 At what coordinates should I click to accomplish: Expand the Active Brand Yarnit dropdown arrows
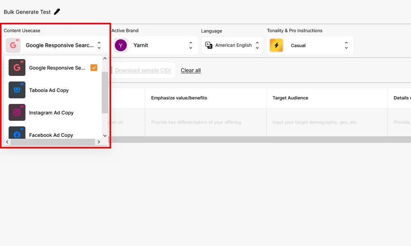coord(191,45)
